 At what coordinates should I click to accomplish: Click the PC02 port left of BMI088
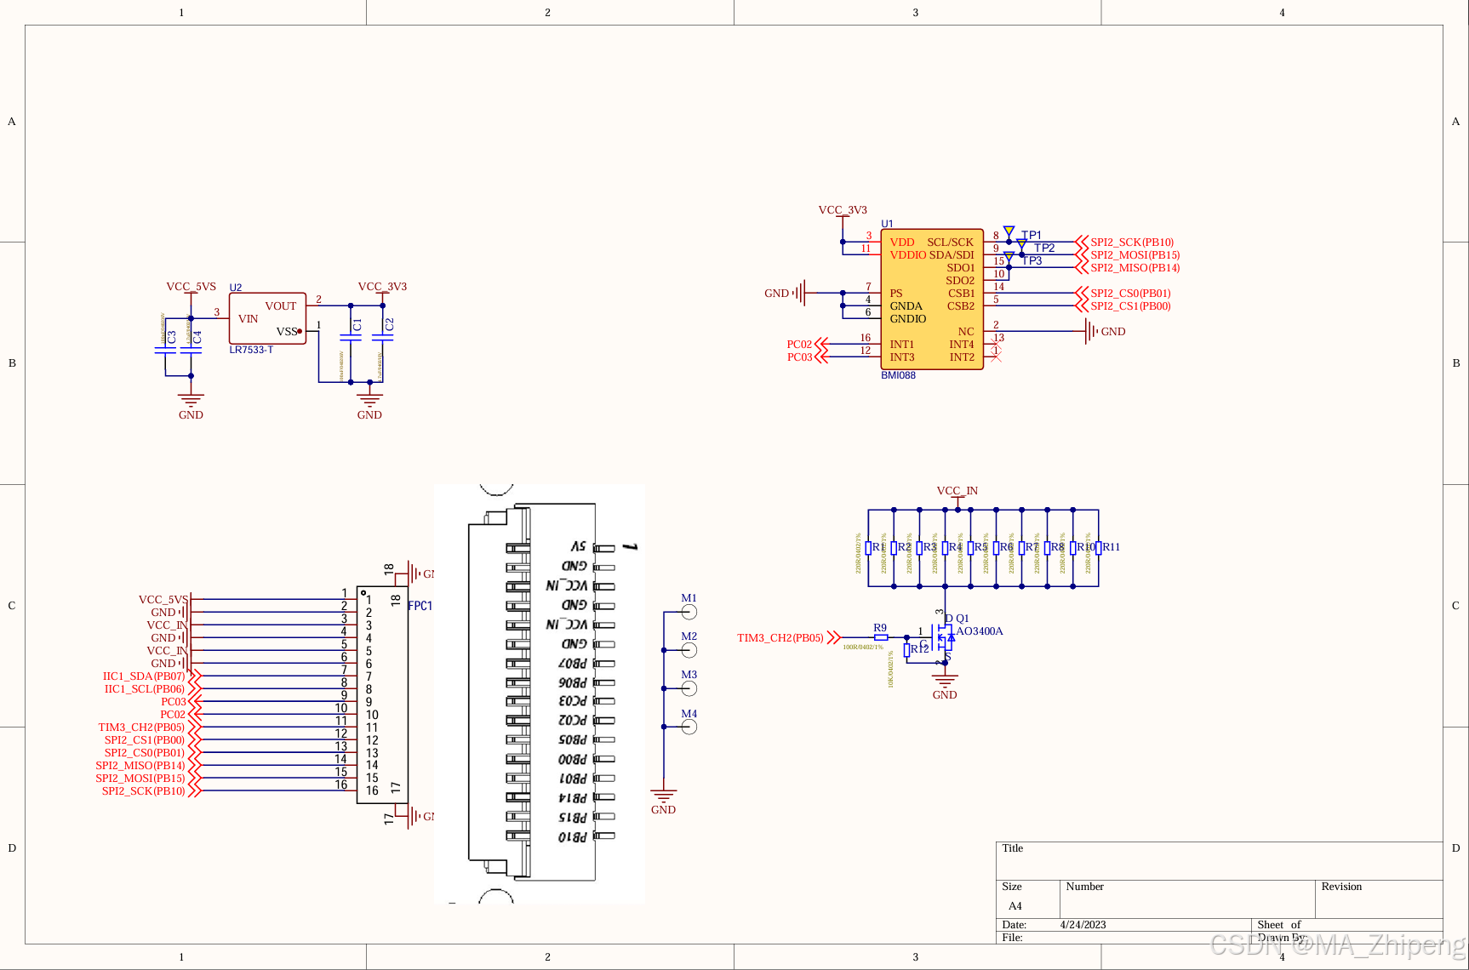point(807,345)
